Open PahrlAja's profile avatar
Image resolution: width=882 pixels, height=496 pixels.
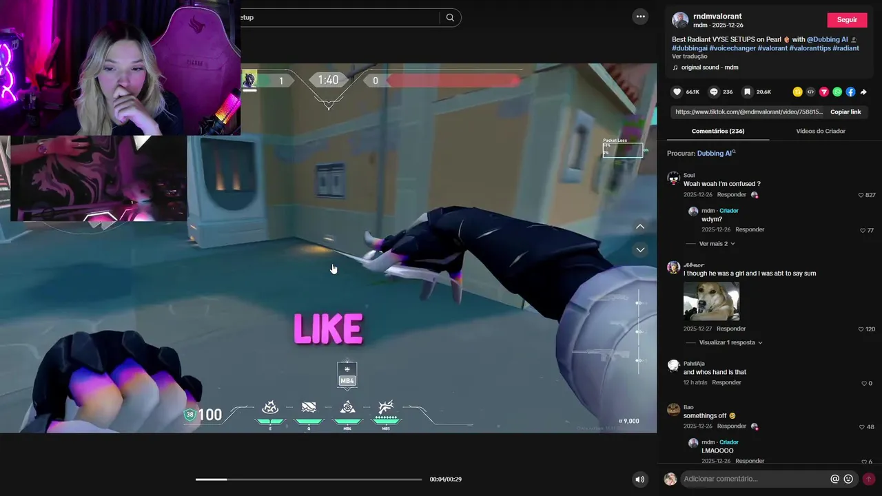[x=673, y=366]
